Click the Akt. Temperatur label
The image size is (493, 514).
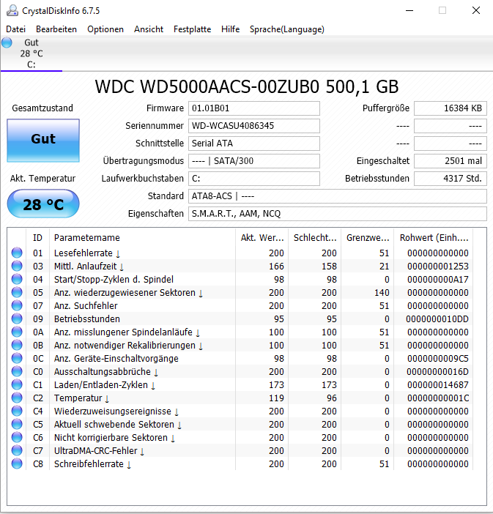(42, 179)
